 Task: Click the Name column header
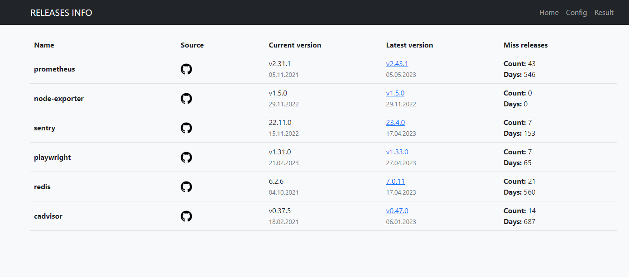click(x=44, y=45)
